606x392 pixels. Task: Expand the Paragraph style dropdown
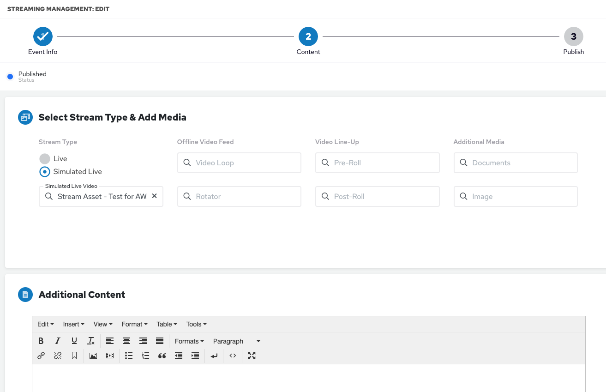coord(236,341)
